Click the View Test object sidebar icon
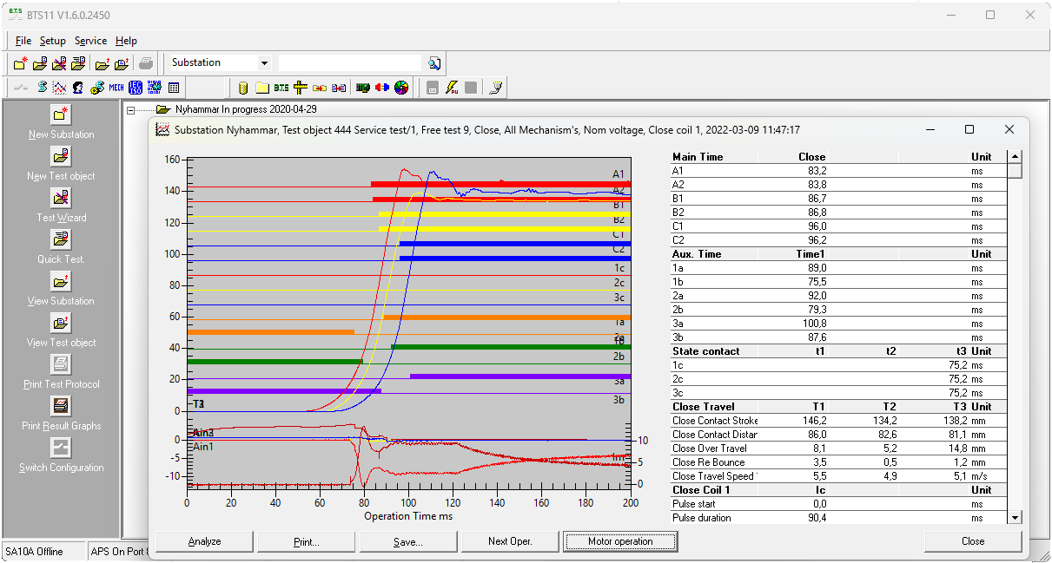The height and width of the screenshot is (563, 1052). click(x=61, y=323)
